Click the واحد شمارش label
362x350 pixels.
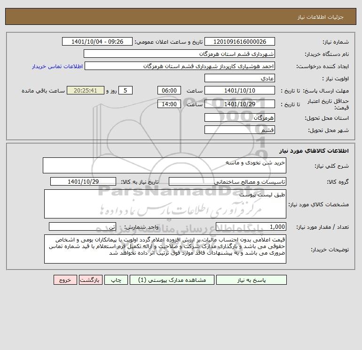[x=142, y=227]
